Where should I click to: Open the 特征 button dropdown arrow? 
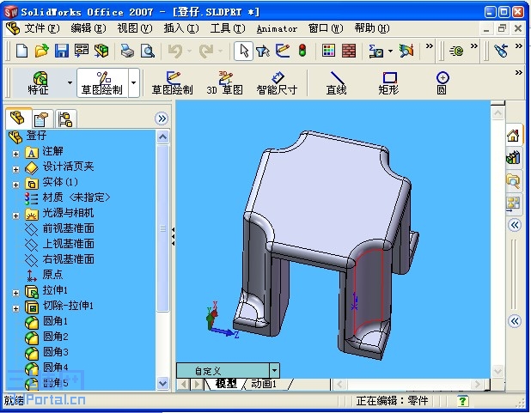(70, 83)
